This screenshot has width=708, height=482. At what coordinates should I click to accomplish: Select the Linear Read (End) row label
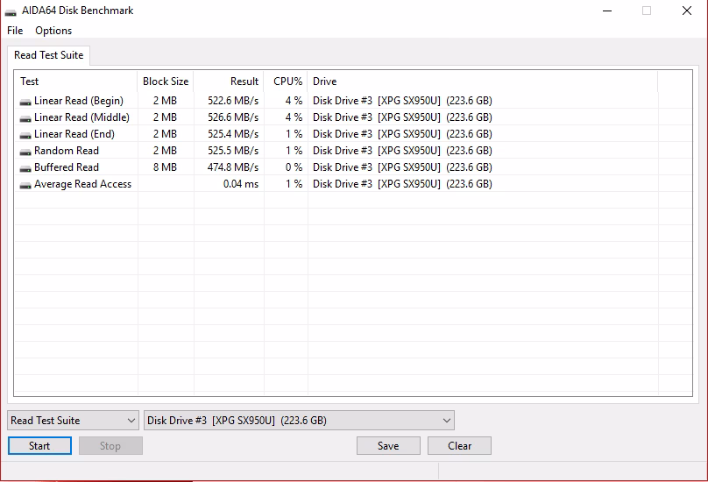(x=74, y=134)
